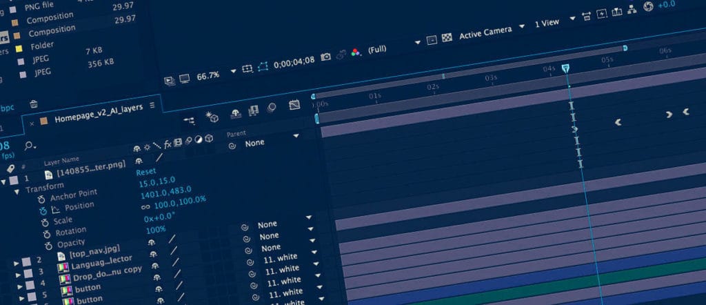Click the pixel aspect ratio correction icon
This screenshot has width=706, height=305.
tap(586, 17)
